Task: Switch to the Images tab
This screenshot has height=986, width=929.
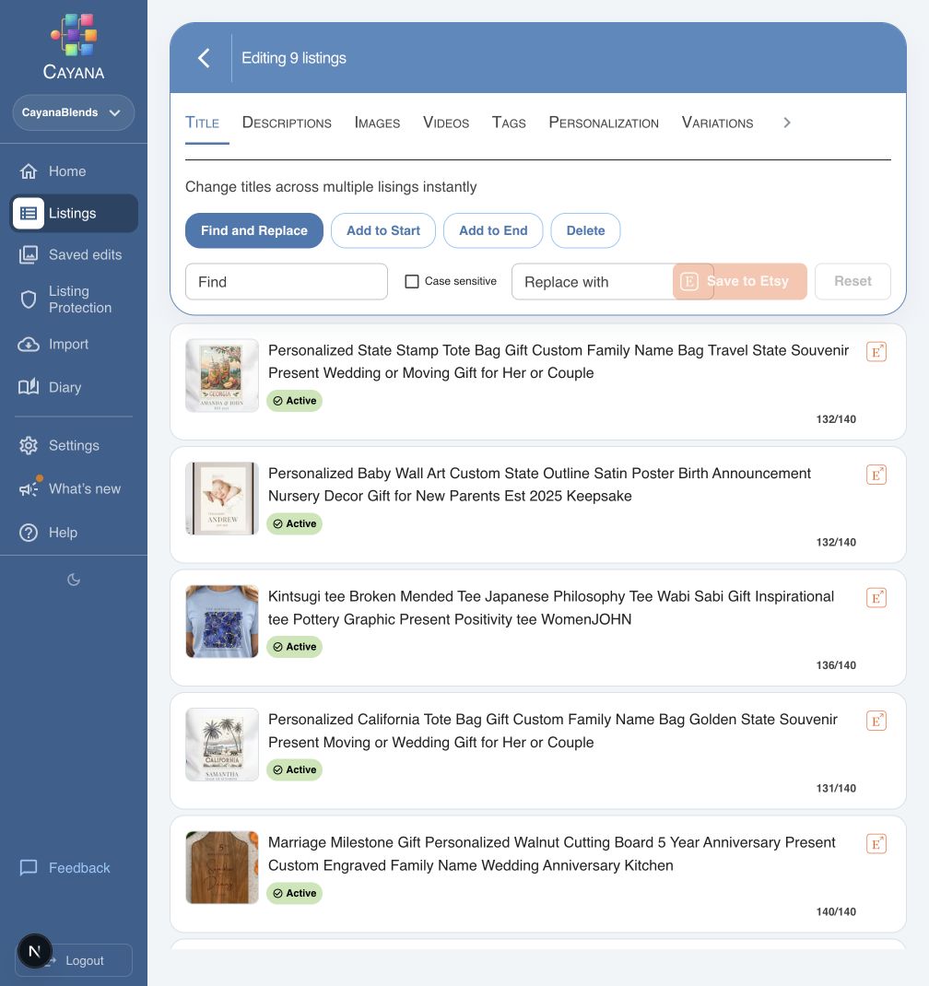Action: tap(377, 123)
